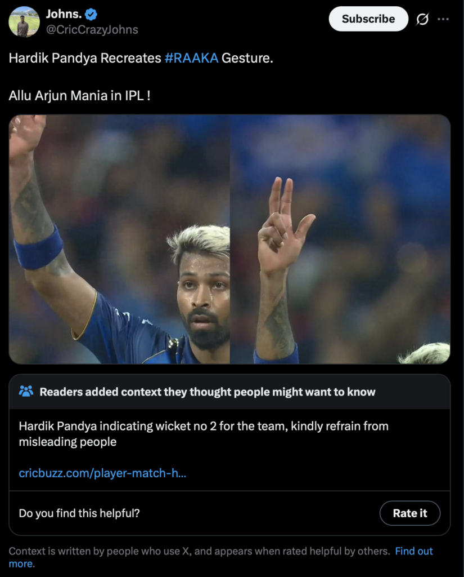This screenshot has width=464, height=577.
Task: View the right photo of the hand gesture
Action: pos(340,239)
